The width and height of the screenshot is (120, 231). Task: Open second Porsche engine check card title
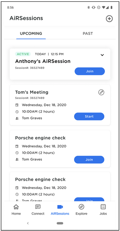point(40,179)
